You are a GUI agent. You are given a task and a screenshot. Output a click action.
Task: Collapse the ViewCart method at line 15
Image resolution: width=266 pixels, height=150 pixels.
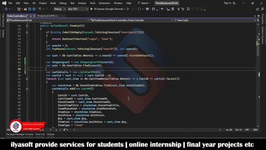pyautogui.click(x=27, y=26)
